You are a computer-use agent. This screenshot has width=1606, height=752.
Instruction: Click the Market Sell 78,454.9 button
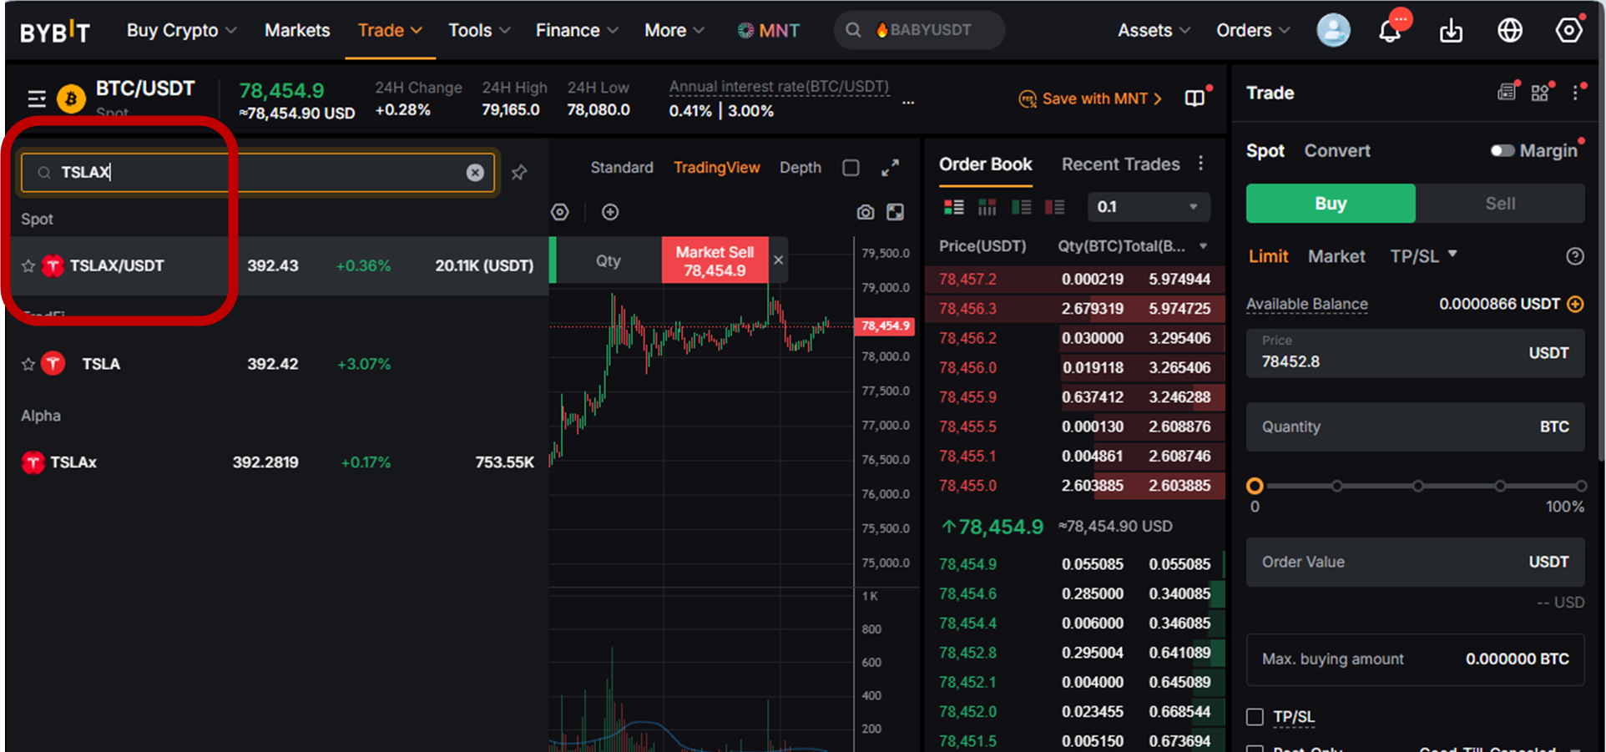(x=715, y=260)
